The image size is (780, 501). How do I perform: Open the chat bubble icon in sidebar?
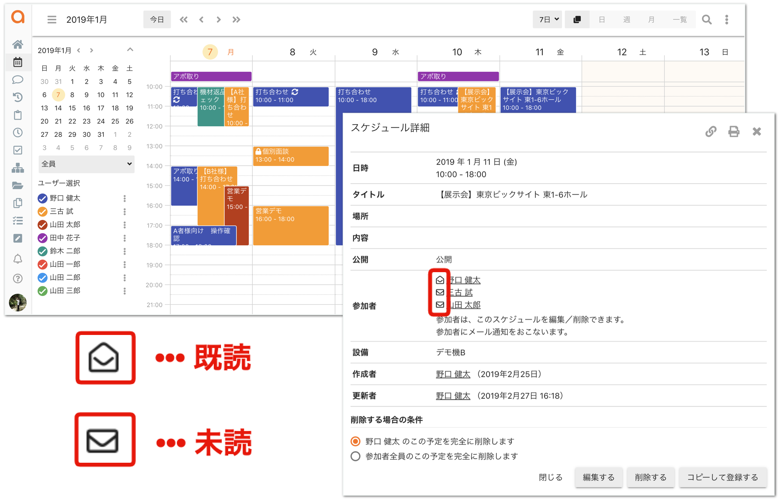pyautogui.click(x=18, y=79)
